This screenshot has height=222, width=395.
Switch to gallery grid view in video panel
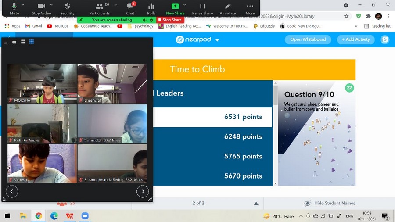[x=32, y=42]
